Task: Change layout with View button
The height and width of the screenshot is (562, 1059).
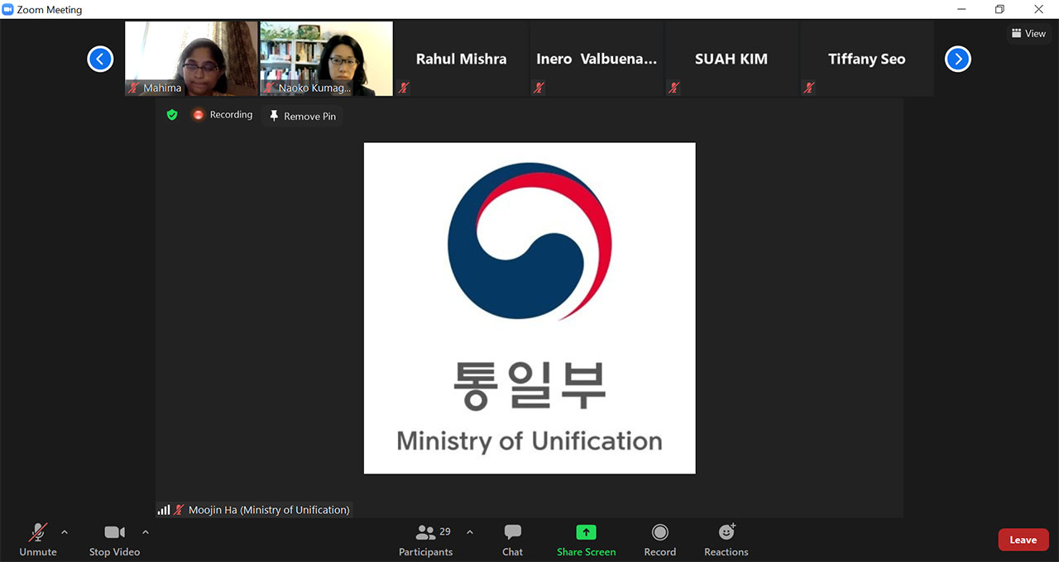Action: [x=1028, y=34]
